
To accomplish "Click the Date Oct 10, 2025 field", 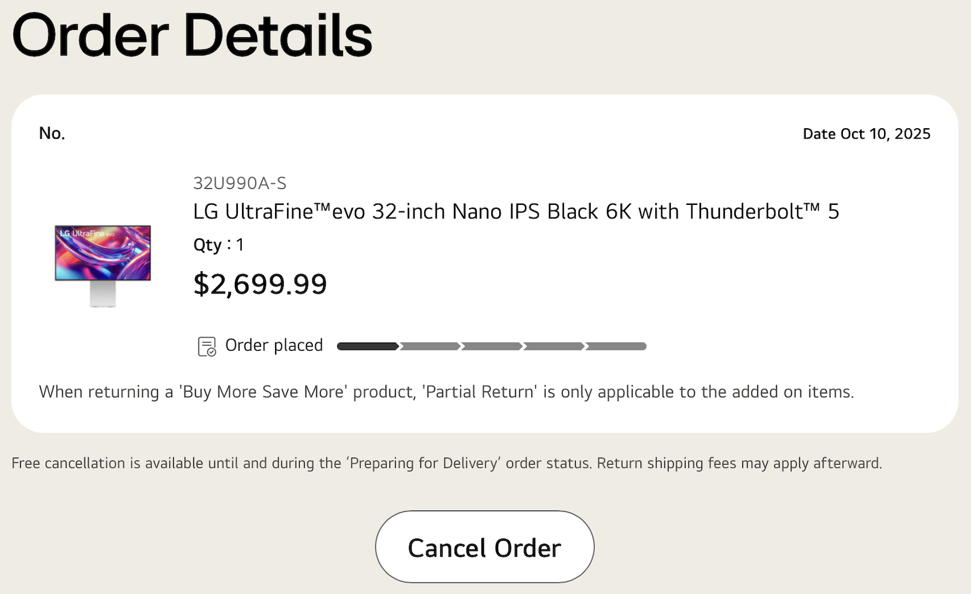I will click(866, 133).
